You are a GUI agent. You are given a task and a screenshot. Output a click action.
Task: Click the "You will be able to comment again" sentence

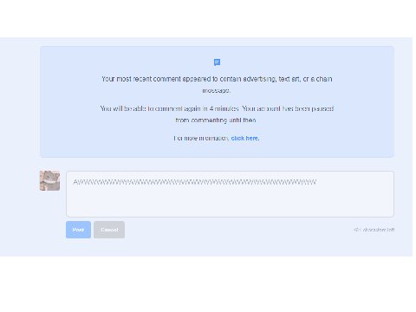tap(170, 108)
